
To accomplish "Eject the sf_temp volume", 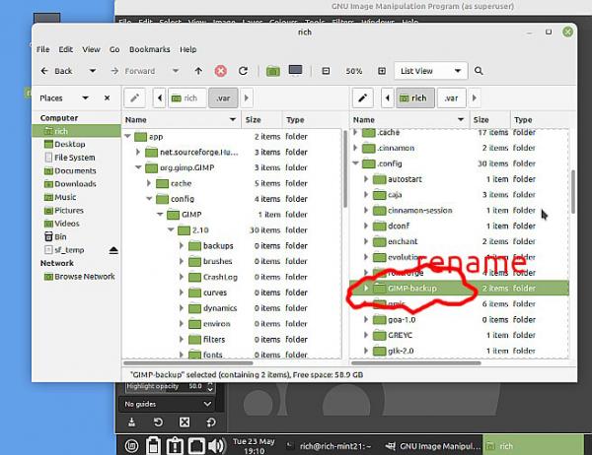I will point(113,250).
